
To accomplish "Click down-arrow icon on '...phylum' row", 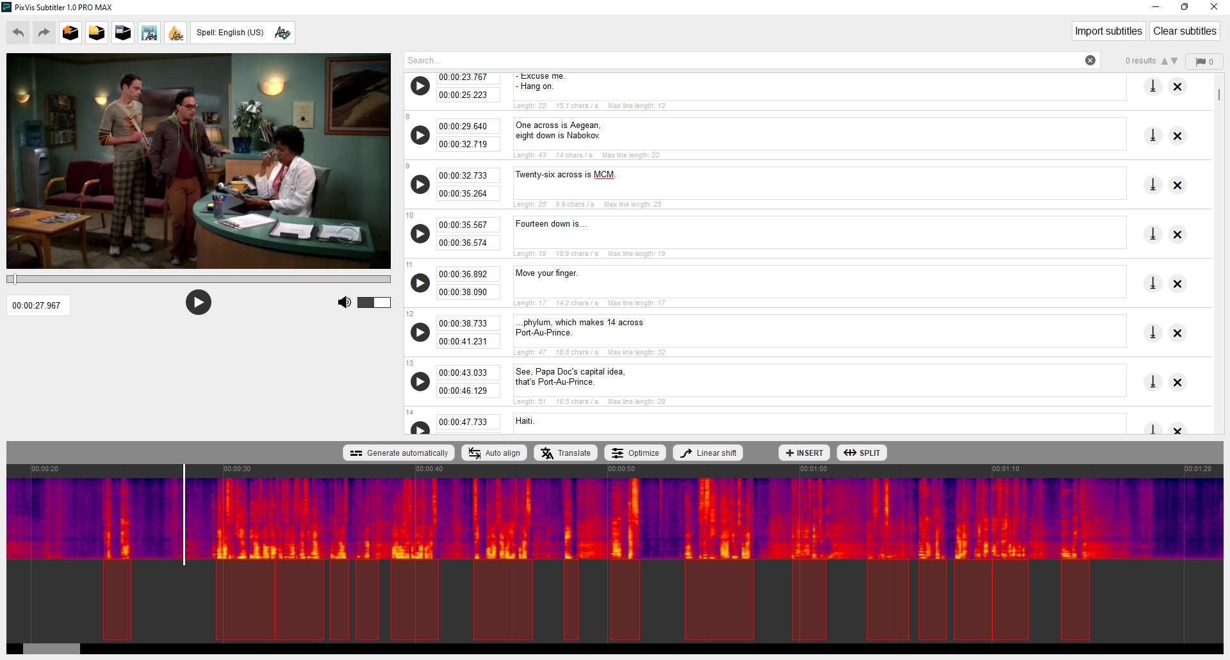I will [x=1153, y=332].
